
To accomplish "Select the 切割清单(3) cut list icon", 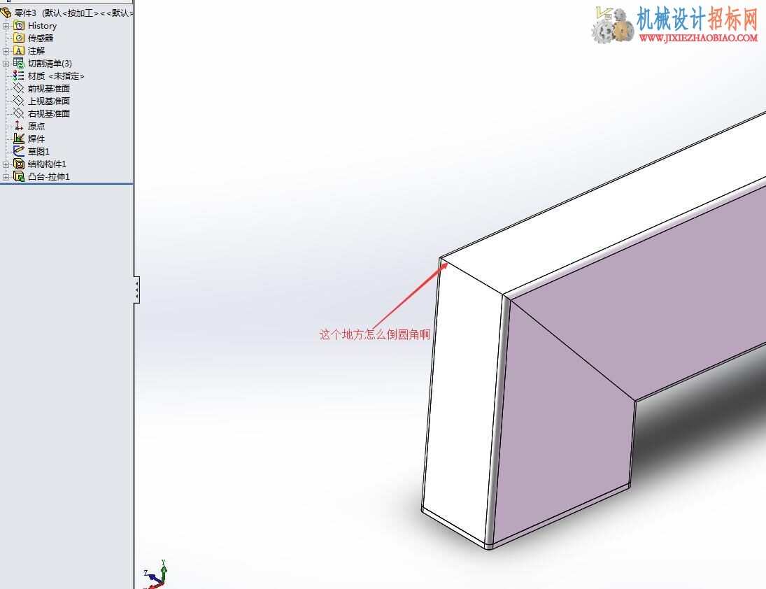I will [x=19, y=63].
